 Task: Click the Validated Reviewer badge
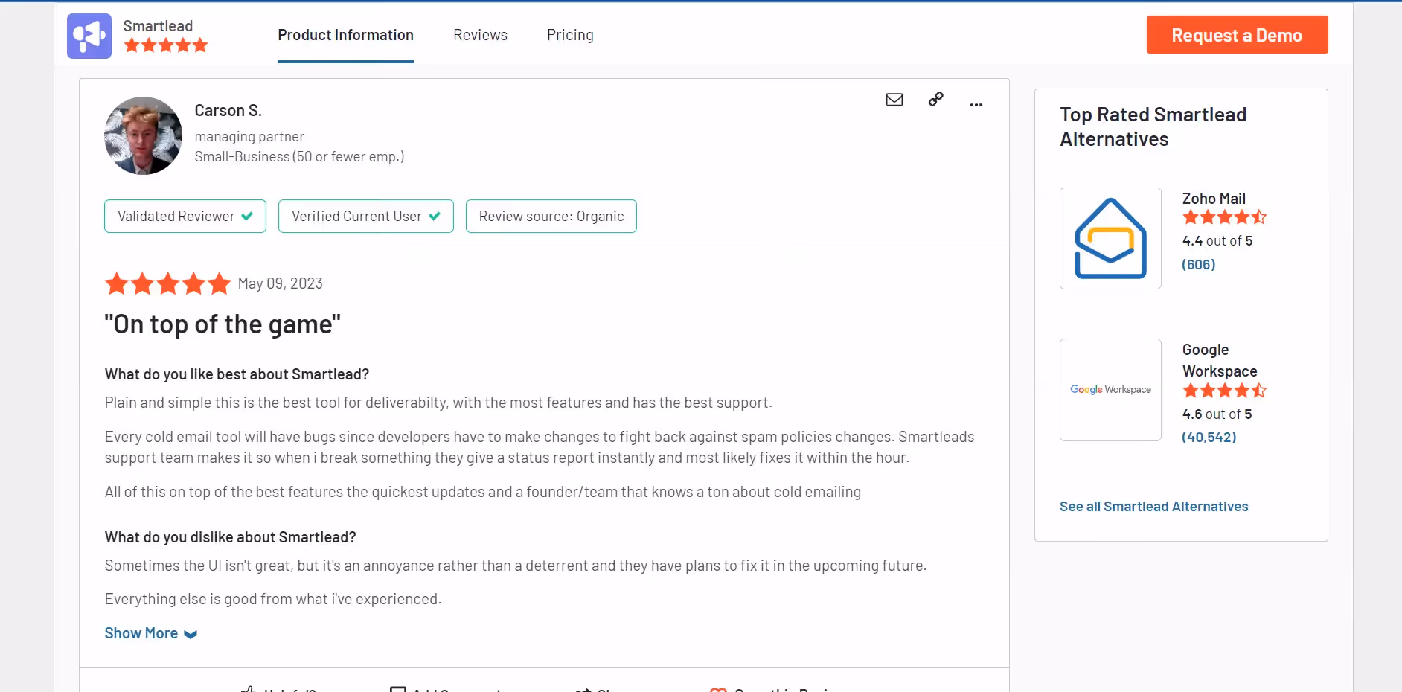[185, 216]
